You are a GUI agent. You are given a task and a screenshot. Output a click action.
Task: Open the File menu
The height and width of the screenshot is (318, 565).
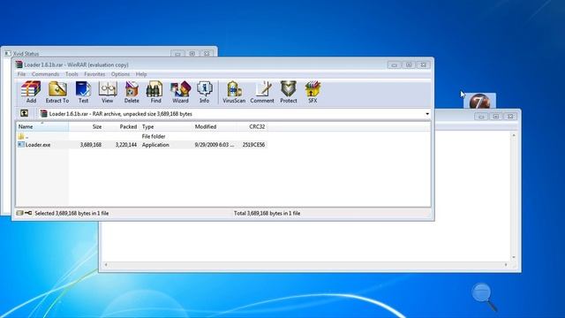(21, 74)
